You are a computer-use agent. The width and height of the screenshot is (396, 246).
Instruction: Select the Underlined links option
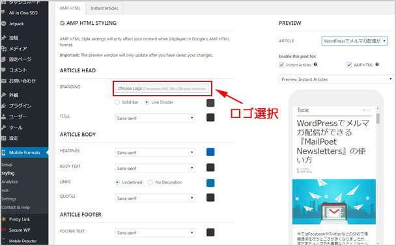click(117, 182)
